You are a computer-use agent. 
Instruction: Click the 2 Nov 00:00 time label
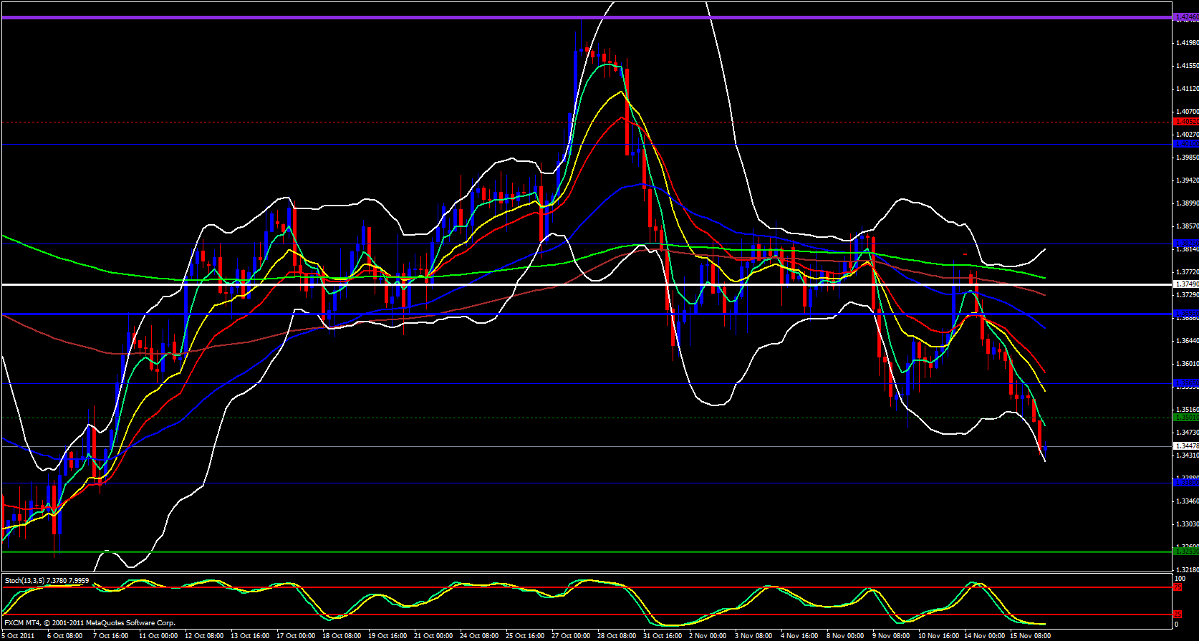coord(708,636)
